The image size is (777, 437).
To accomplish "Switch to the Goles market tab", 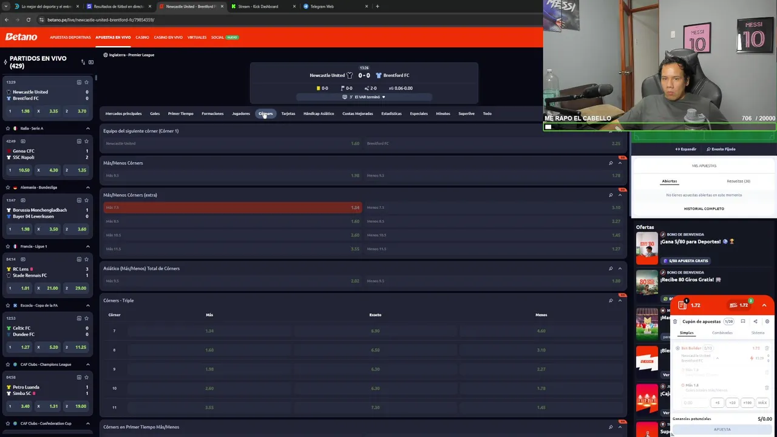I will point(155,113).
